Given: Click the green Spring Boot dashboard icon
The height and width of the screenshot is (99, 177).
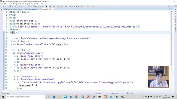Looking at the screenshot, I should [36, 6].
